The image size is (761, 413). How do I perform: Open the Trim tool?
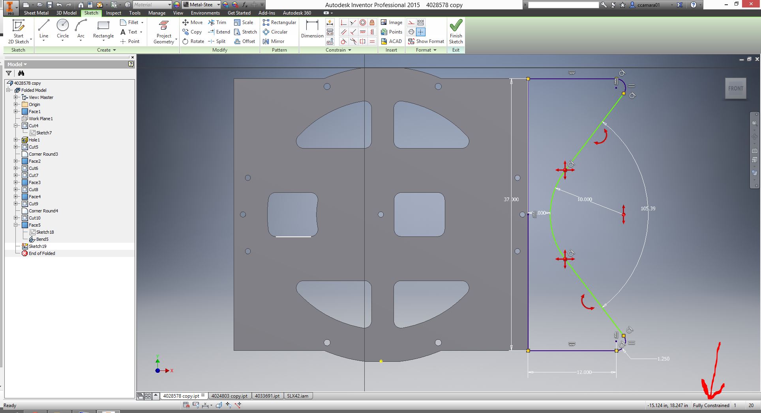217,22
